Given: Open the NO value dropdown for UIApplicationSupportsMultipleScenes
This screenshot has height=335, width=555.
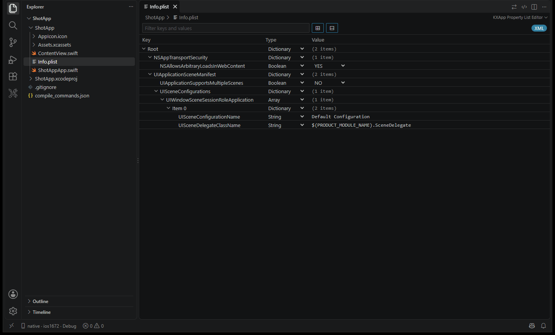Looking at the screenshot, I should (329, 83).
